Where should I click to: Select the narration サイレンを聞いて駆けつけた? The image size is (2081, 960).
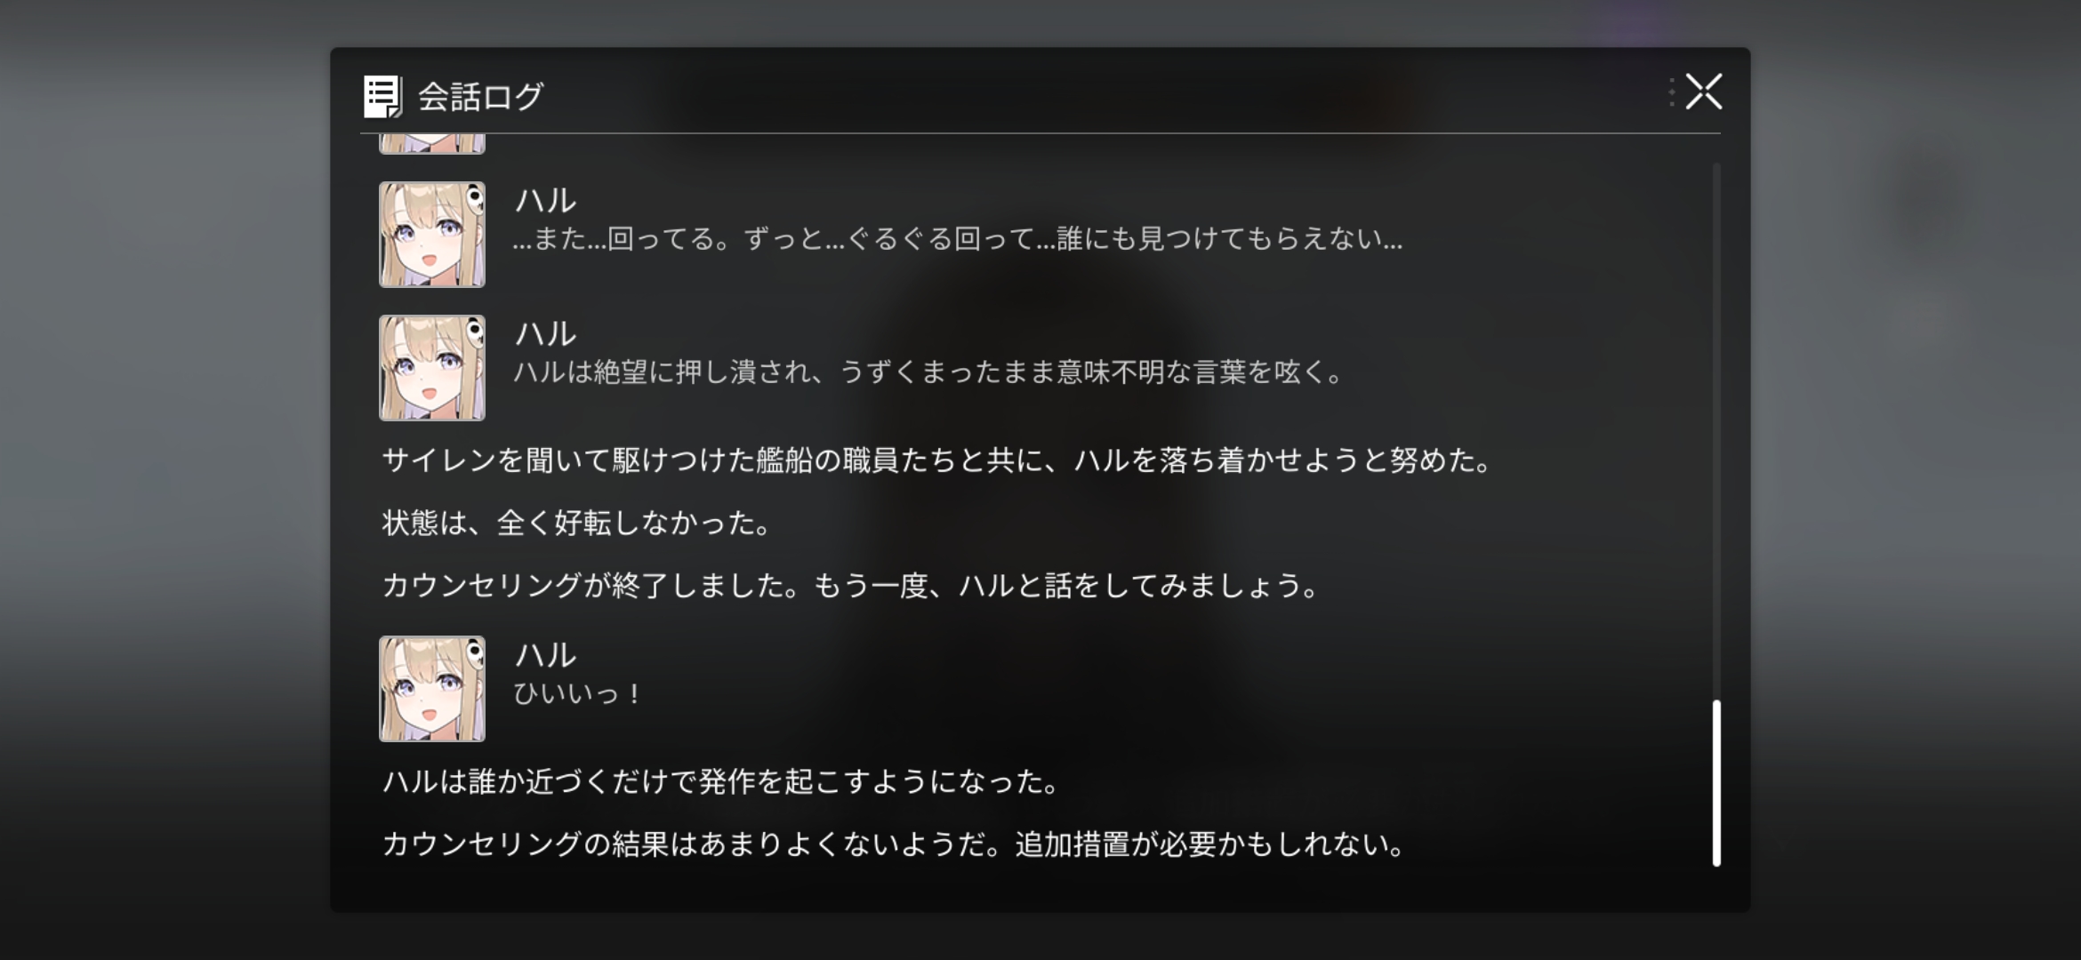point(938,460)
